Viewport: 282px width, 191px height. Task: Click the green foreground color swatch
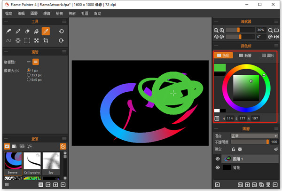pyautogui.click(x=219, y=67)
